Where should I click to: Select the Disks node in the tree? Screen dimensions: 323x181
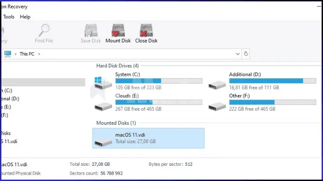tap(6, 133)
